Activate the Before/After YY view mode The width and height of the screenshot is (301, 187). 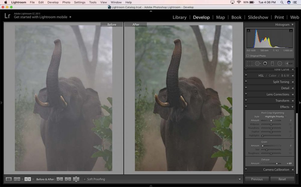(x=27, y=179)
